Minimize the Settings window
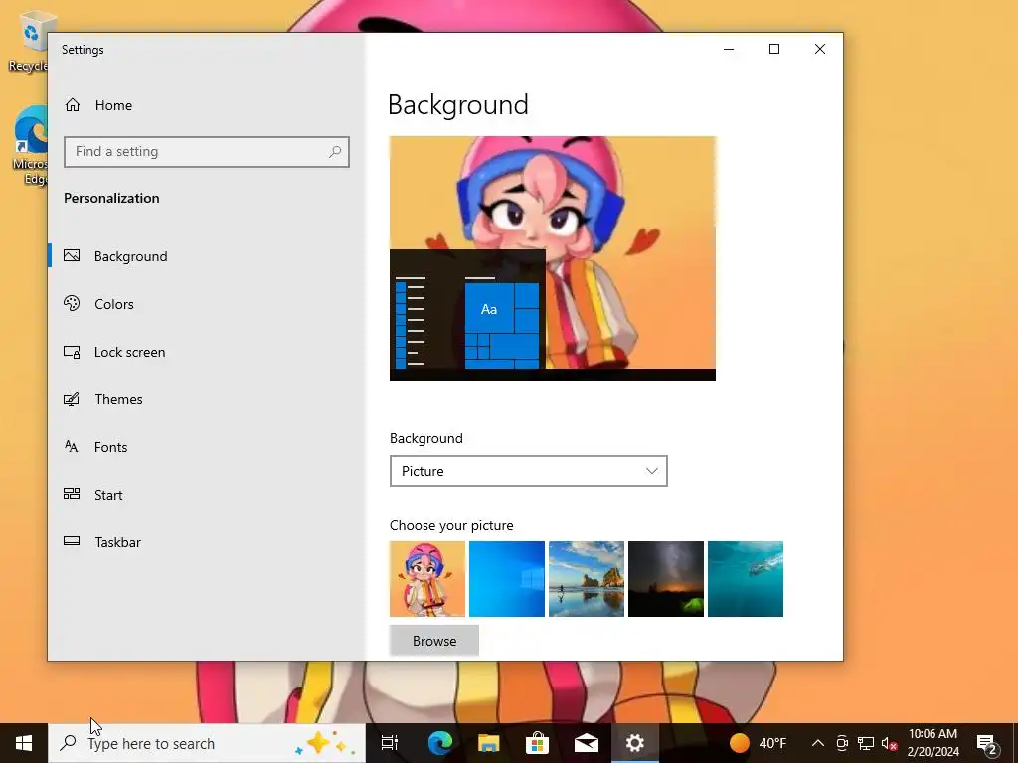This screenshot has height=763, width=1018. tap(729, 50)
